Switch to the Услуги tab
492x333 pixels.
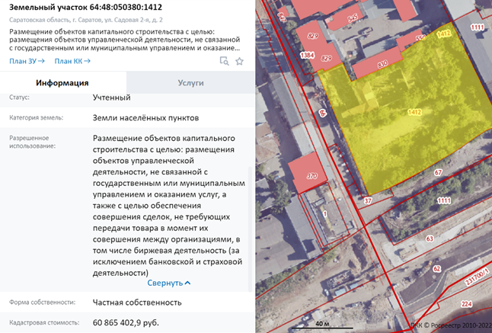click(190, 83)
